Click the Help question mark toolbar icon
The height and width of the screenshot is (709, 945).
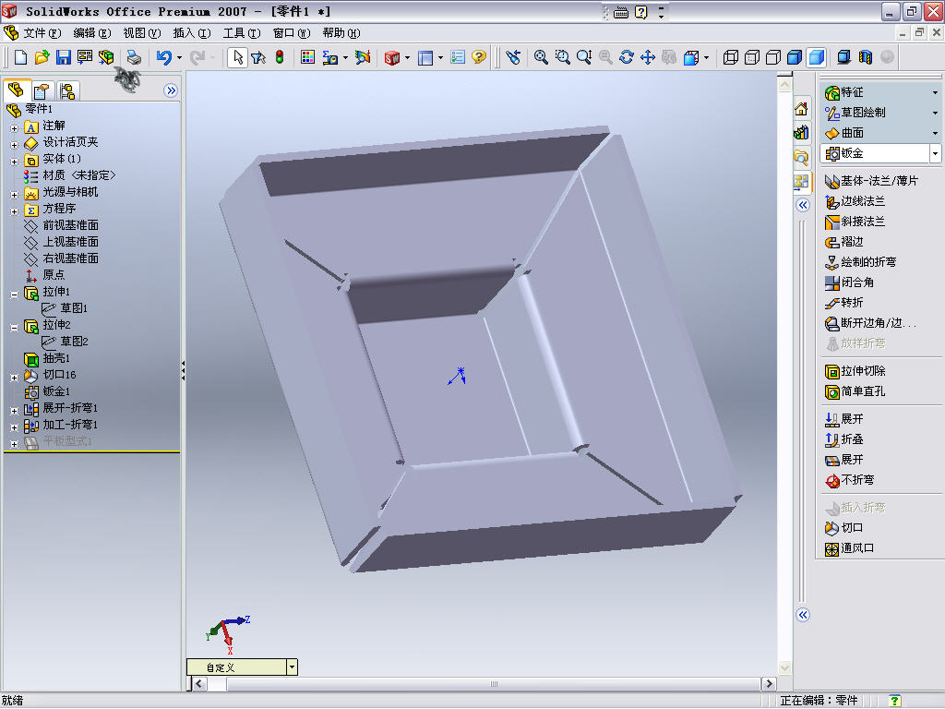[479, 57]
